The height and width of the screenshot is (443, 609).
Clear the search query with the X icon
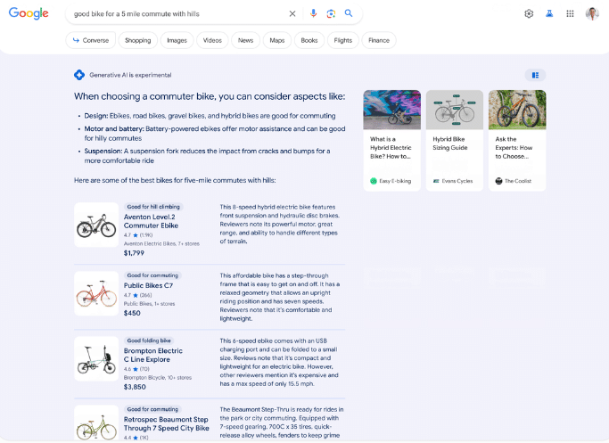292,13
